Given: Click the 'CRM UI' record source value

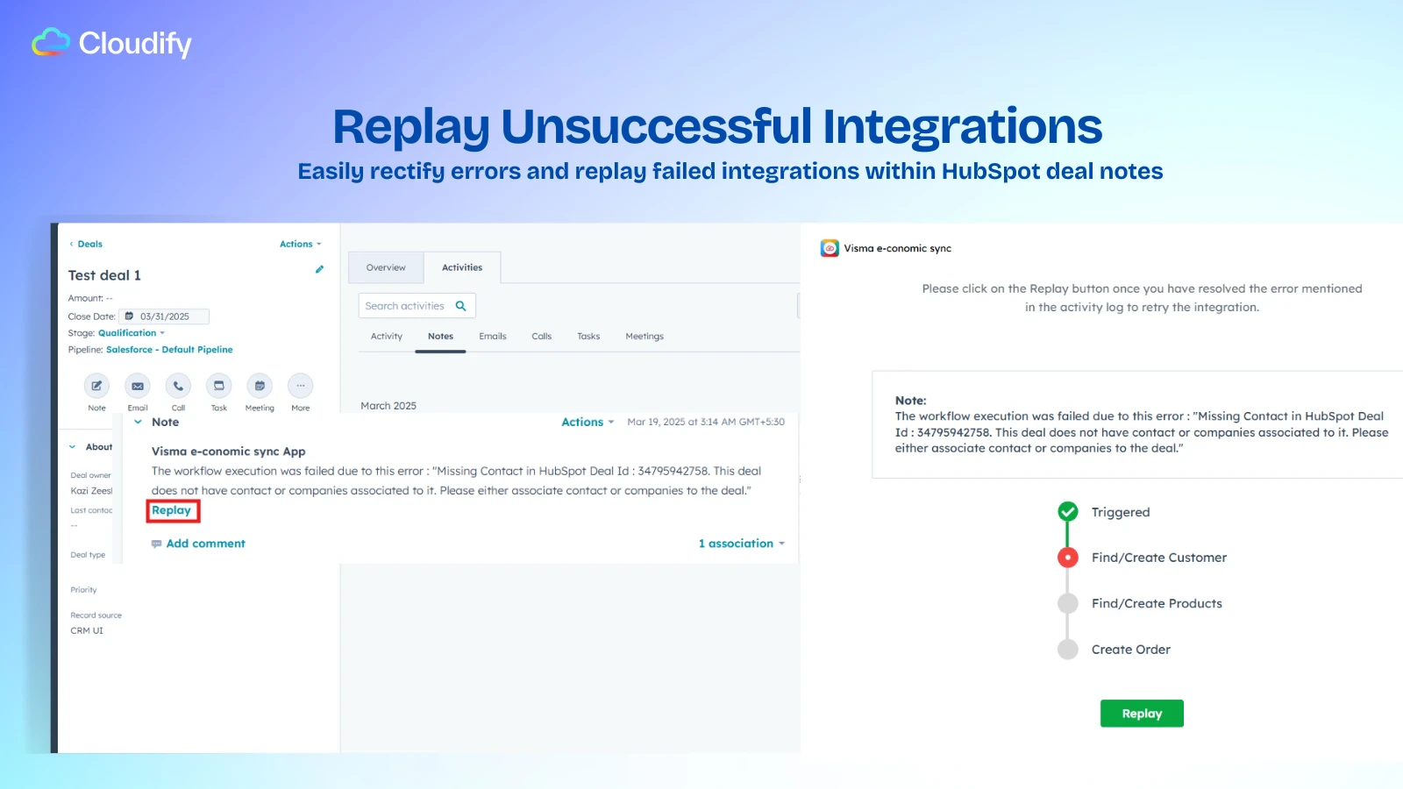Looking at the screenshot, I should pos(87,631).
